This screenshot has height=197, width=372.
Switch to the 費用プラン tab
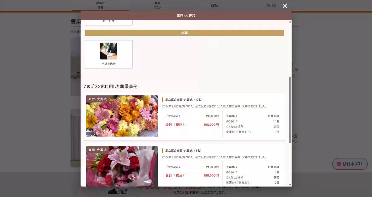tap(157, 5)
